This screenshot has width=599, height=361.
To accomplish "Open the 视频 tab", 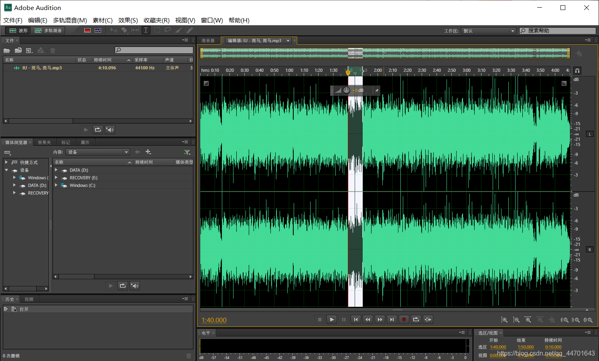I will pos(29,299).
